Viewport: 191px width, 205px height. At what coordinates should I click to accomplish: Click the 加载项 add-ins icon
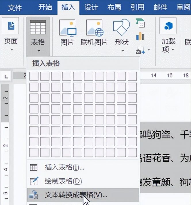point(168,26)
